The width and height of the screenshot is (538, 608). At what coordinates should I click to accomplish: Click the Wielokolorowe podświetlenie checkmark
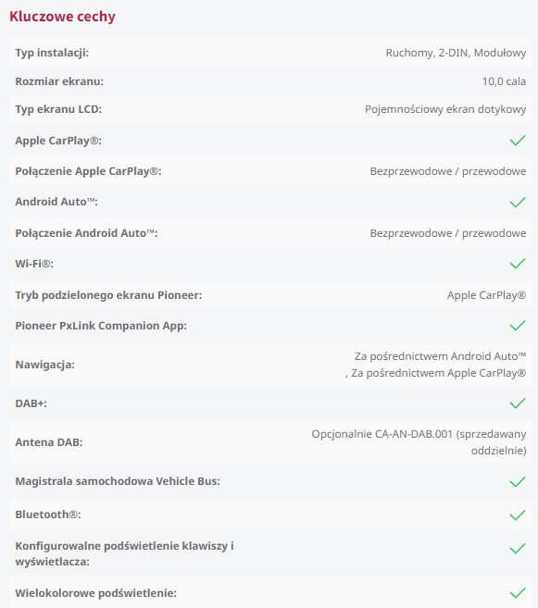pyautogui.click(x=518, y=593)
